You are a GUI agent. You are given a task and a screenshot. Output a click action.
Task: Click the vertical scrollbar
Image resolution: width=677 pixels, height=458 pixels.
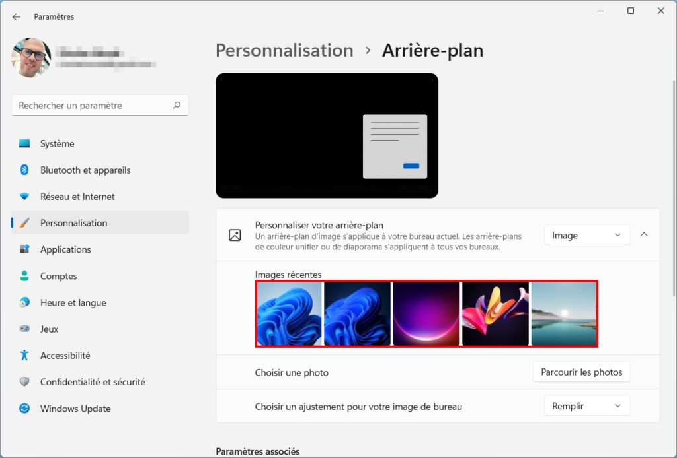coord(674,188)
